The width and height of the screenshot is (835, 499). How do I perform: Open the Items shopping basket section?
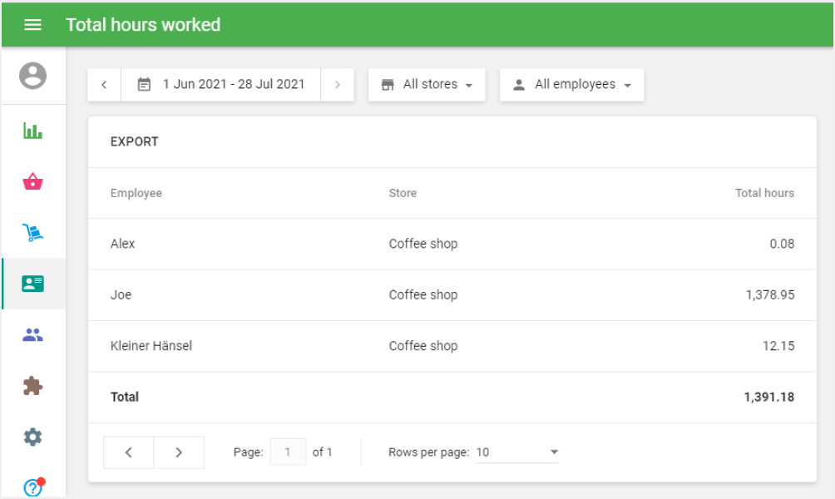pyautogui.click(x=32, y=181)
